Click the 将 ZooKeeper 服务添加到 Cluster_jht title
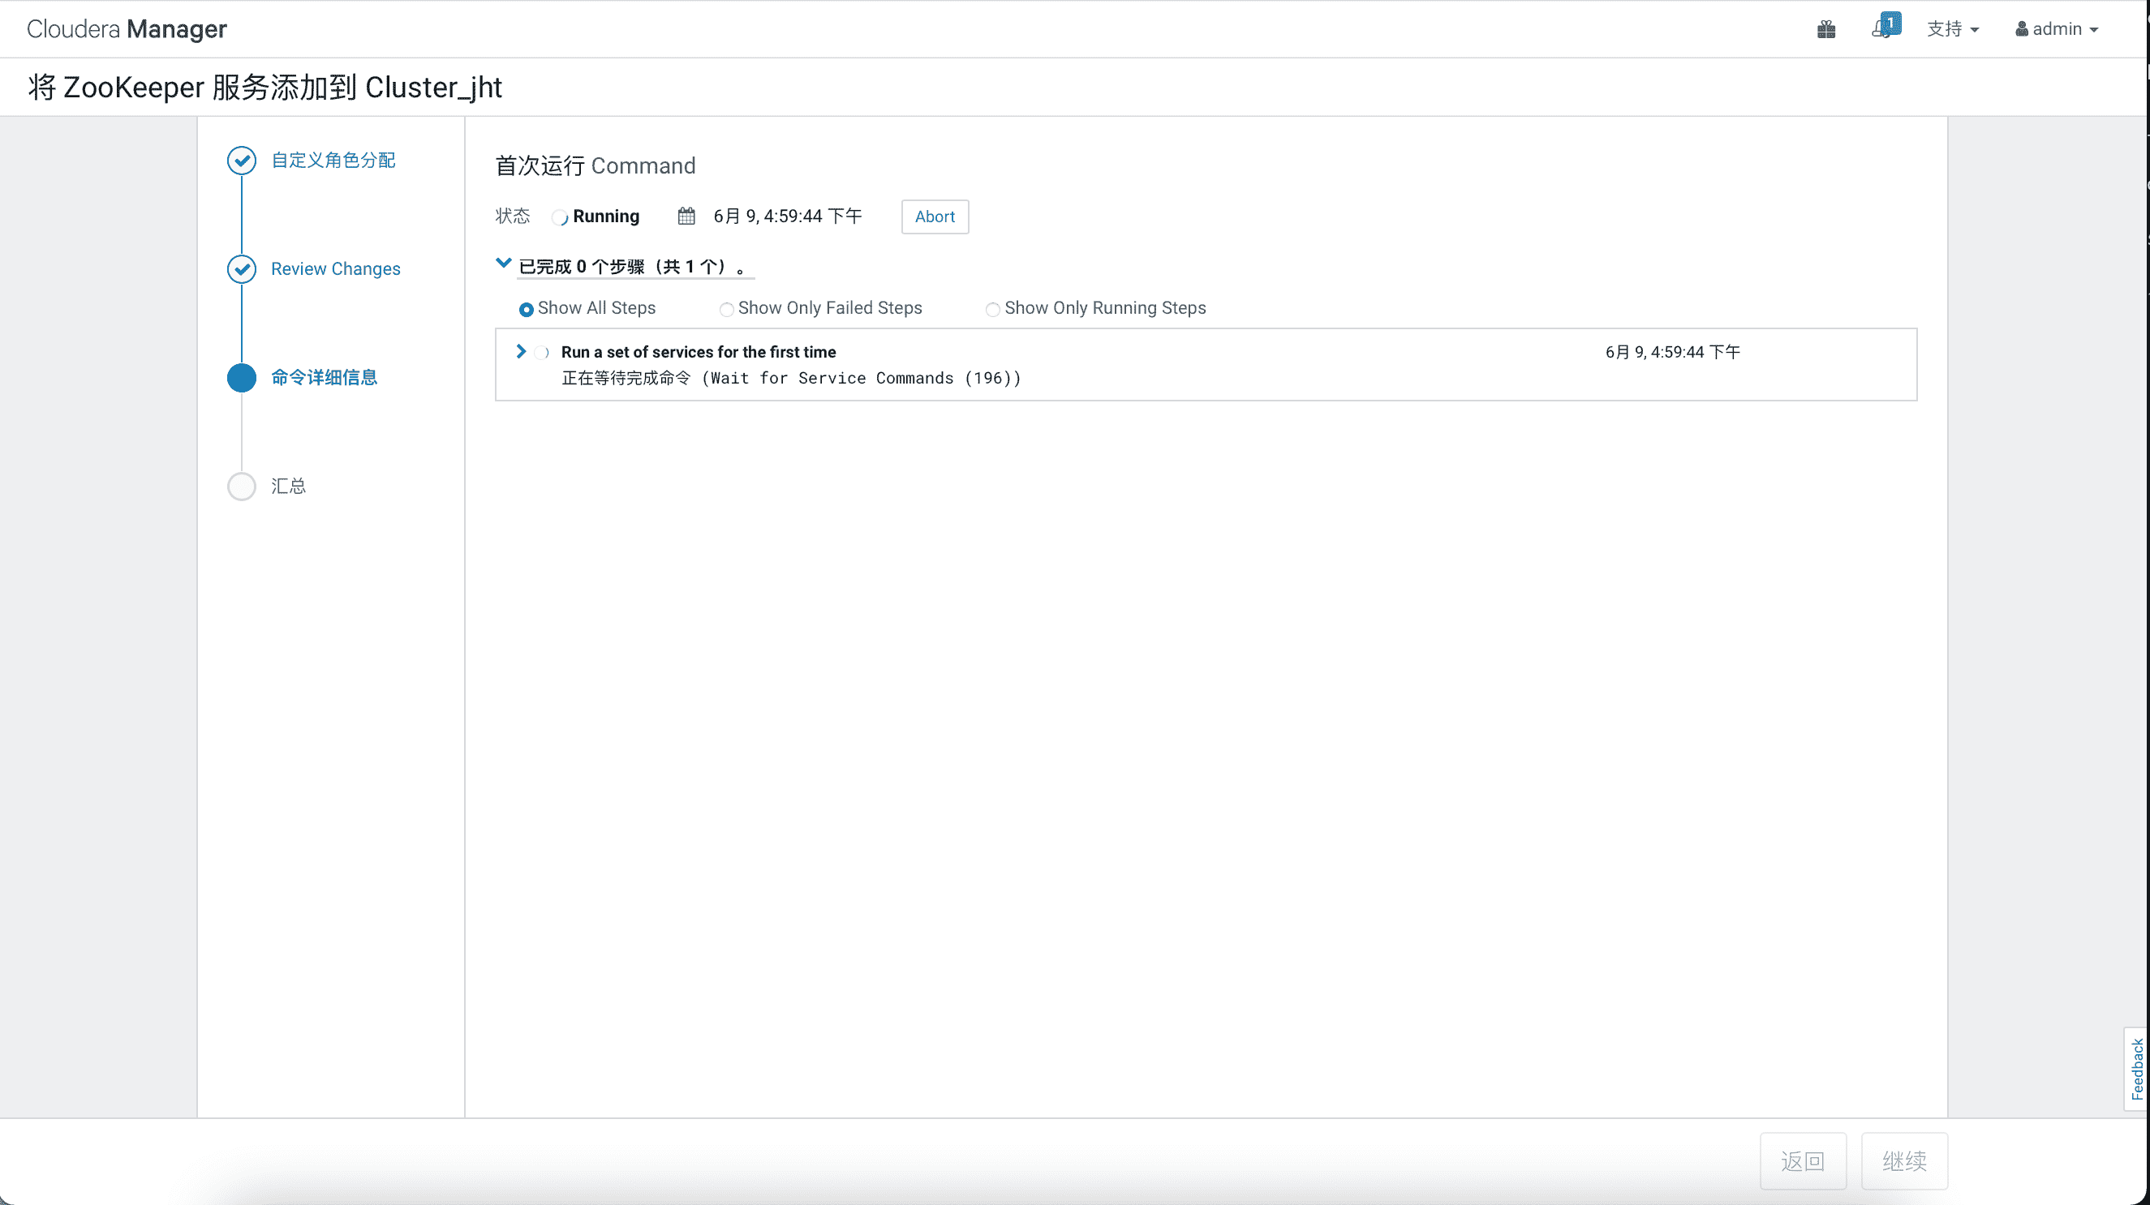2150x1205 pixels. point(265,88)
